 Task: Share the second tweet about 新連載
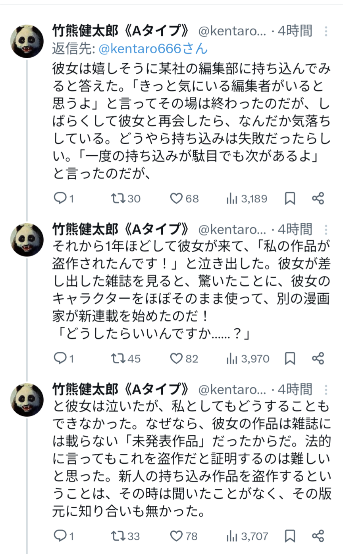click(x=318, y=359)
